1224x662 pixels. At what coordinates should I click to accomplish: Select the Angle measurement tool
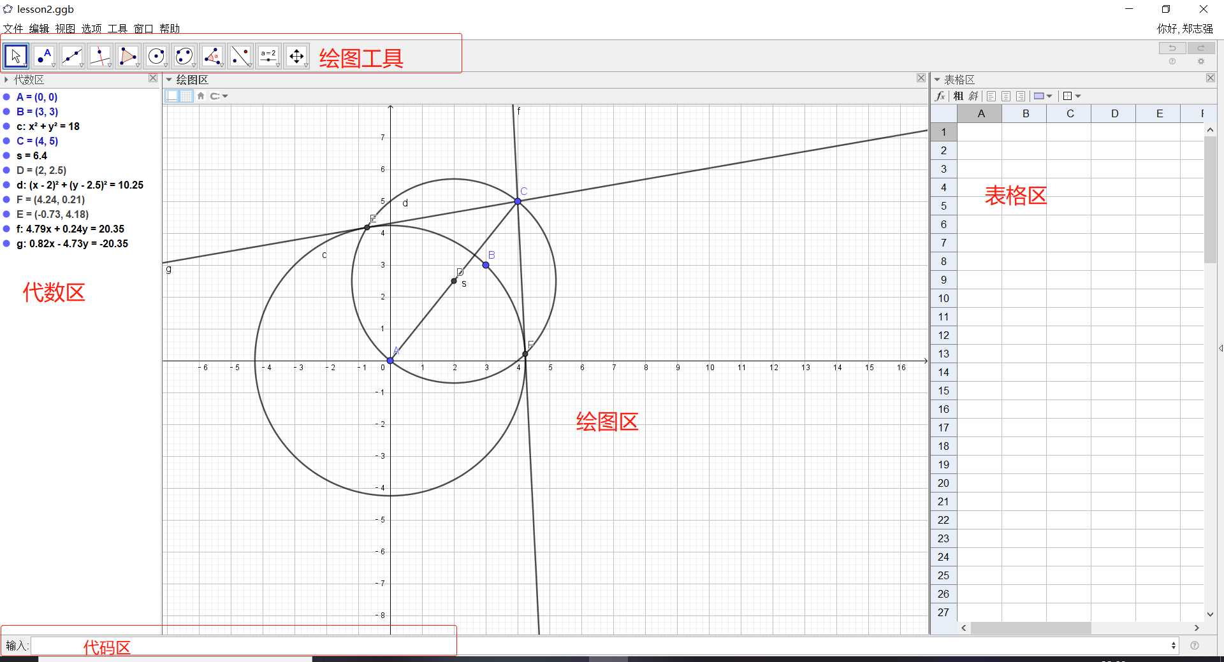pos(212,56)
